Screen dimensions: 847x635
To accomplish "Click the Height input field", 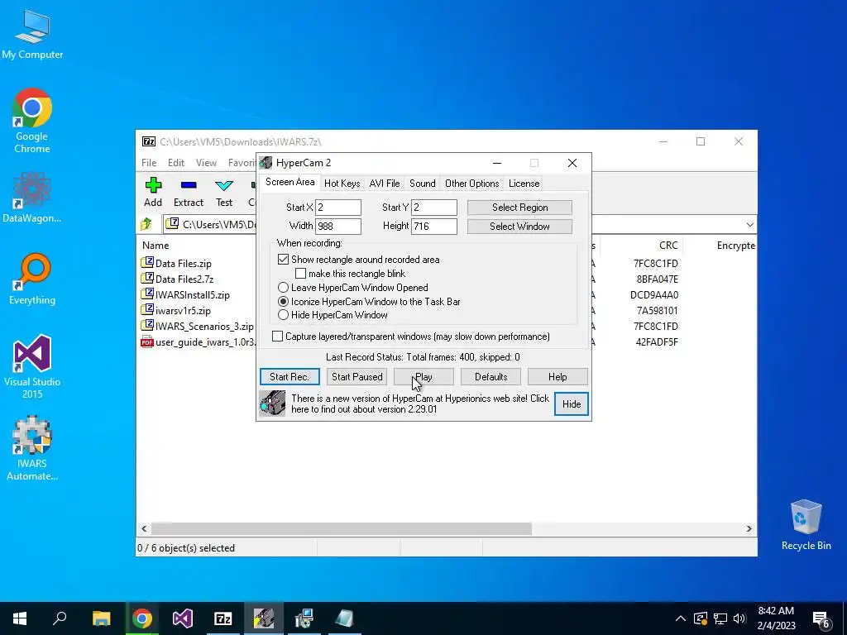I will pos(434,227).
